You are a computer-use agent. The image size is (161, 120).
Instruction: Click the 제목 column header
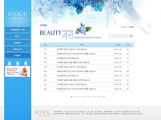82,45
